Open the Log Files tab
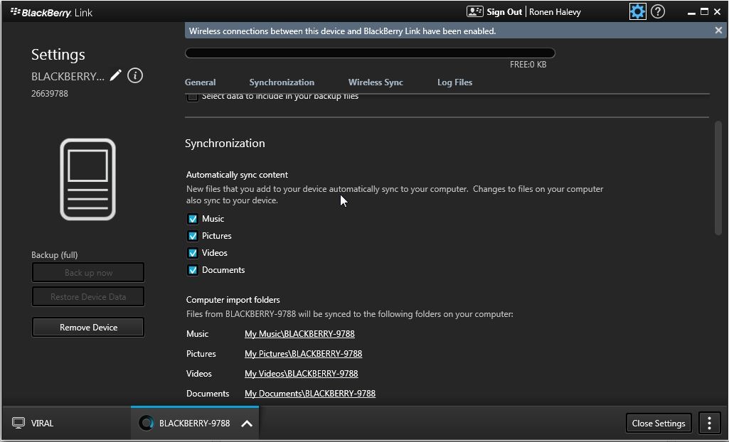This screenshot has height=442, width=729. 454,82
